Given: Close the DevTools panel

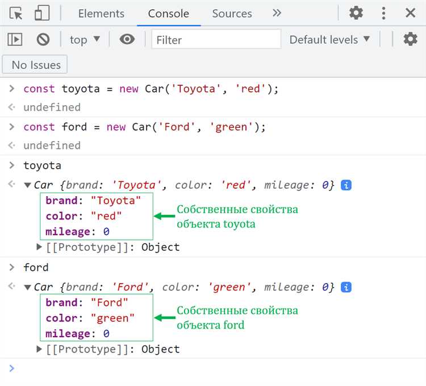Looking at the screenshot, I should 410,13.
